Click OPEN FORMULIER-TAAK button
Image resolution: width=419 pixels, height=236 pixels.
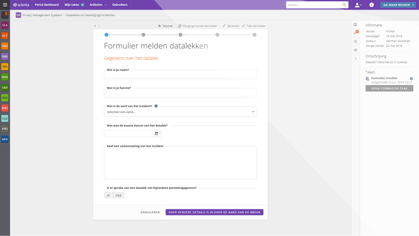click(389, 88)
